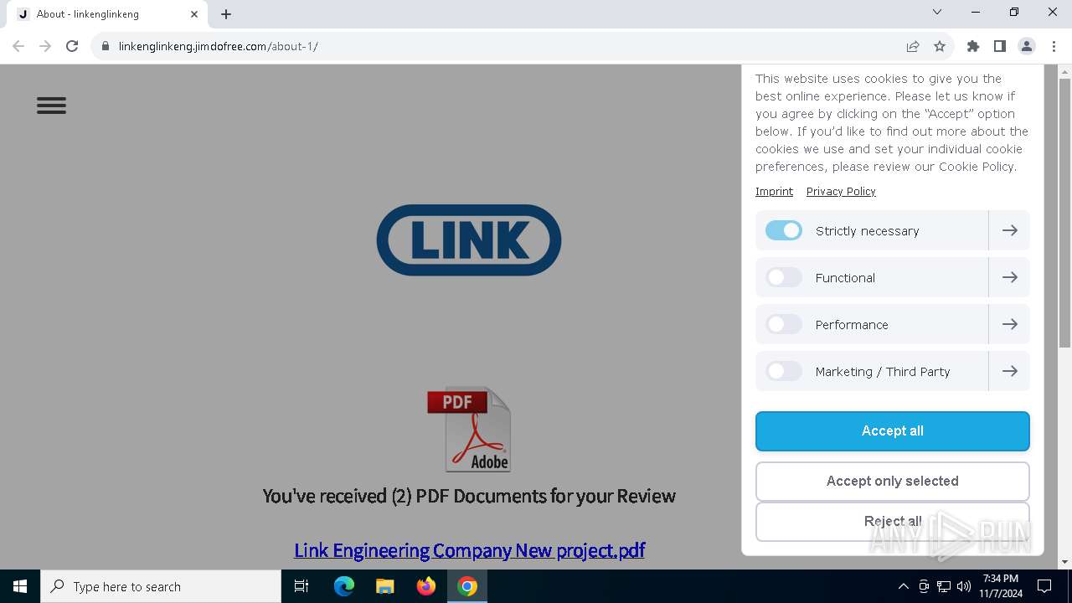The image size is (1072, 603).
Task: Enable Performance cookies switch
Action: click(784, 324)
